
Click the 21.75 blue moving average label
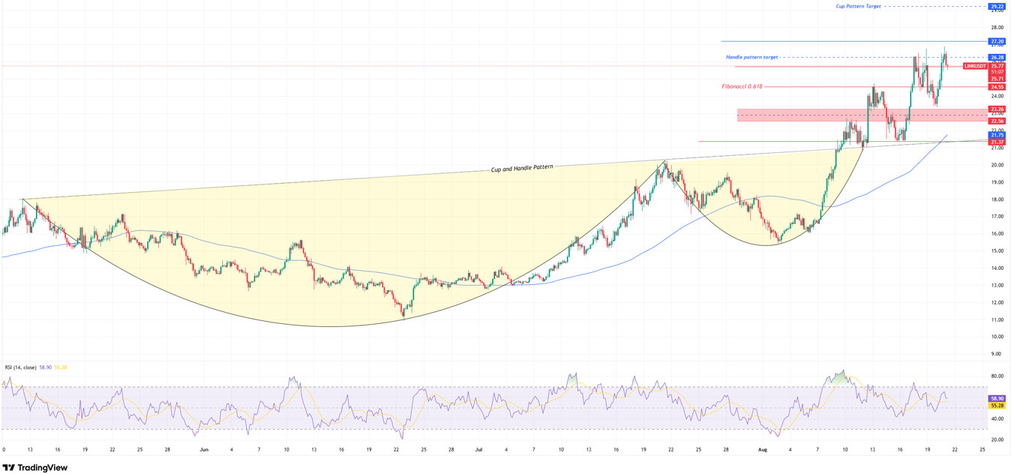click(997, 135)
